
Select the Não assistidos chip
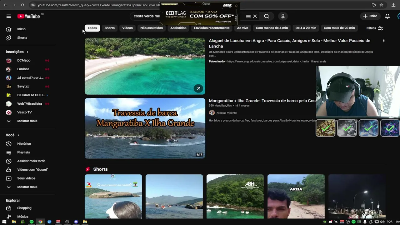[152, 28]
